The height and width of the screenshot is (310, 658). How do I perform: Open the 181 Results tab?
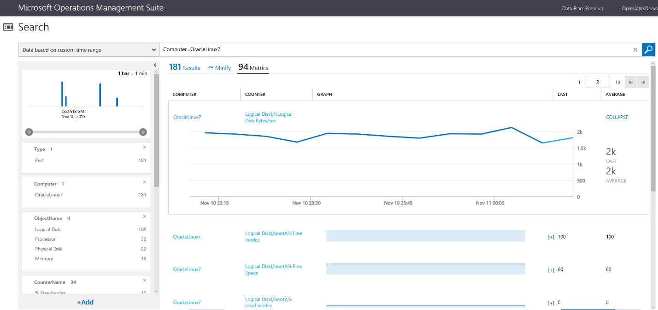coord(184,67)
